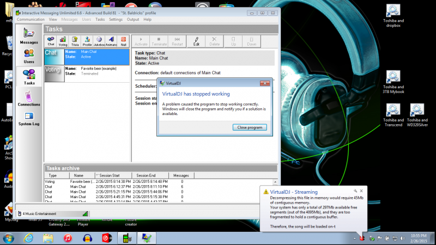
Task: Open the Users panel in the sidebar
Action: [x=29, y=57]
